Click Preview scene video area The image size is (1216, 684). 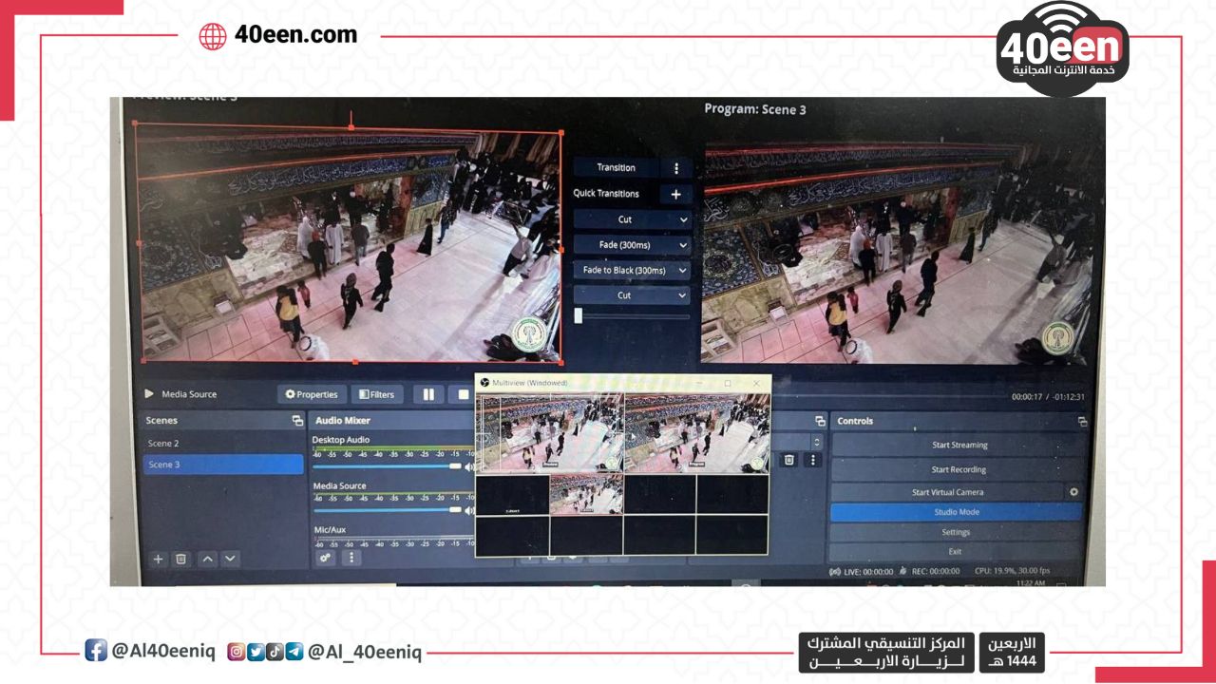coord(351,242)
